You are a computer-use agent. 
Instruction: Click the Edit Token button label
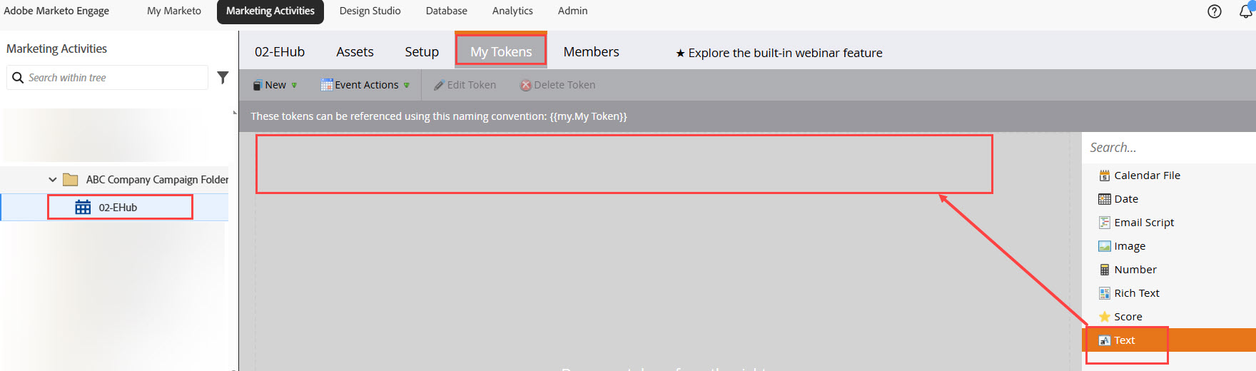click(x=472, y=85)
